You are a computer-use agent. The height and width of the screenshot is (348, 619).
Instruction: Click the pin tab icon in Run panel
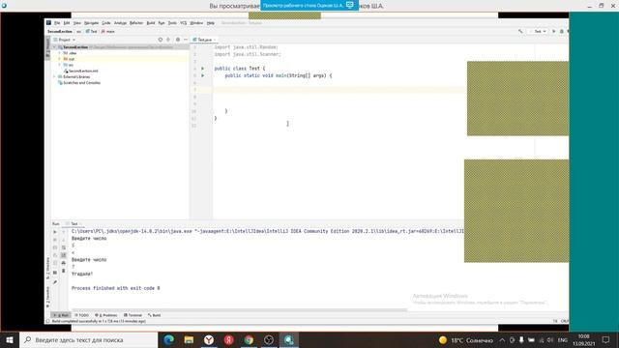[55, 282]
